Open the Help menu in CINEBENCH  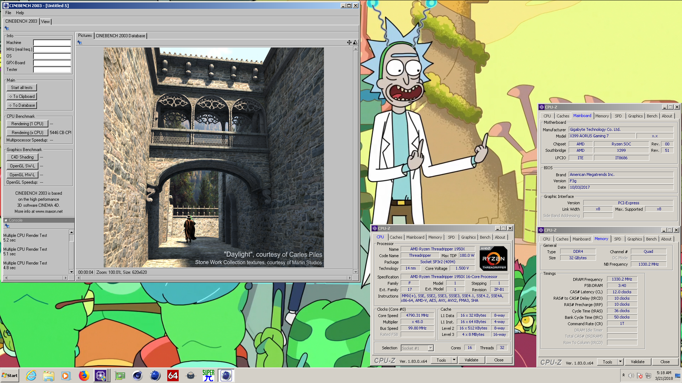(20, 13)
